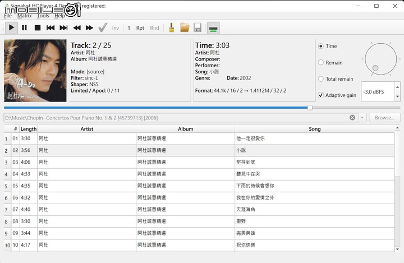Expand the library path dropdown
This screenshot has height=263, width=404.
[362, 118]
